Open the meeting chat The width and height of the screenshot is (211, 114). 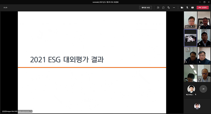coord(163,8)
